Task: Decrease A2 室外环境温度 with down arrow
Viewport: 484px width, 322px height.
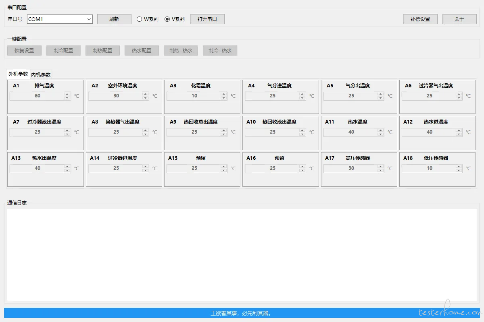Action: click(145, 98)
